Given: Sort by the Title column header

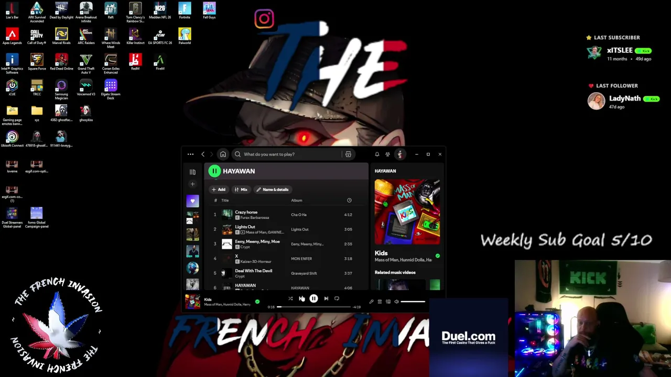Looking at the screenshot, I should pos(225,201).
